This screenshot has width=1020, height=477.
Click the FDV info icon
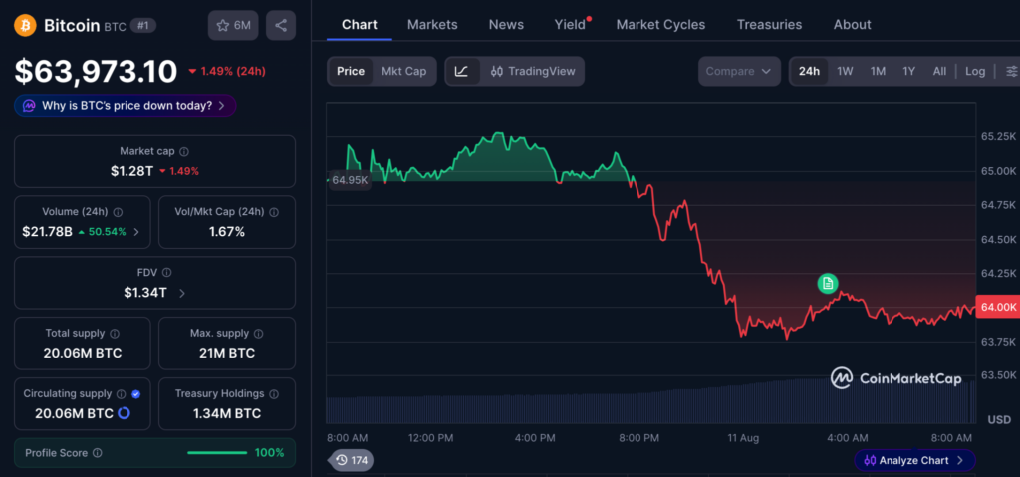click(x=167, y=273)
